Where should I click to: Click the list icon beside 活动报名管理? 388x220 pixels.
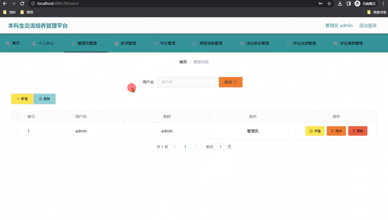click(241, 43)
